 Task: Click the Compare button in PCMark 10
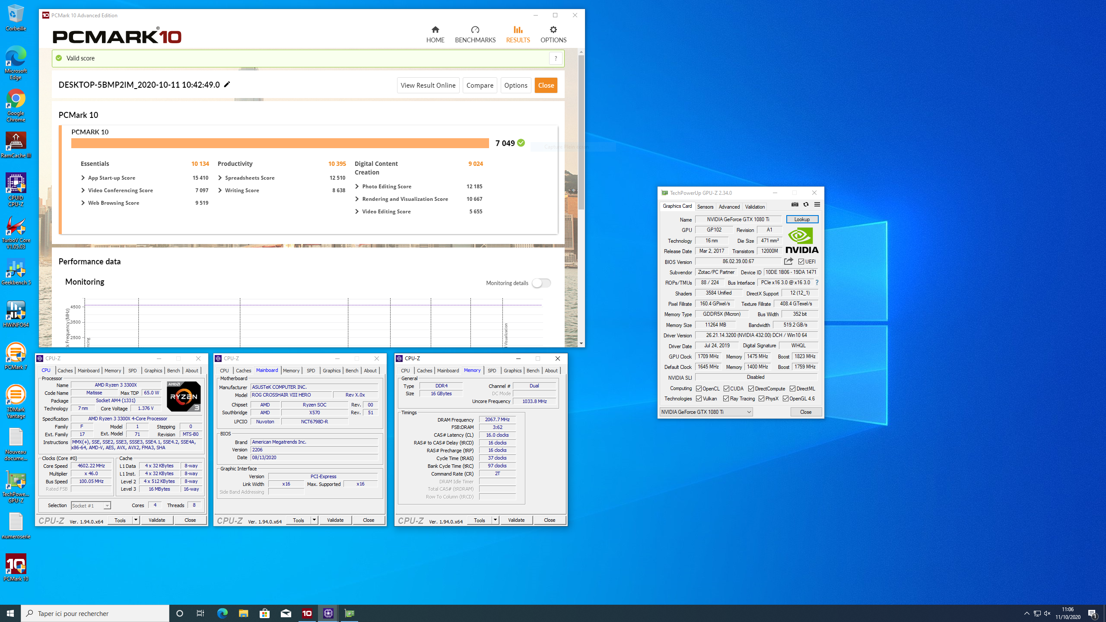pyautogui.click(x=480, y=85)
